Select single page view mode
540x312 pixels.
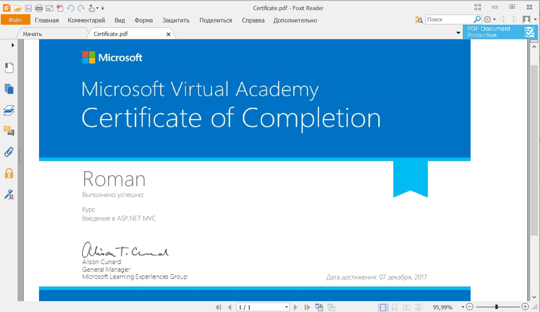click(383, 308)
